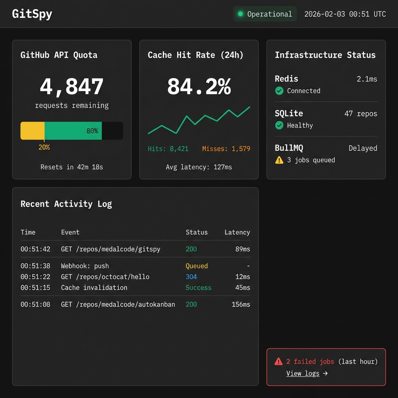The image size is (398, 398).
Task: Click the Success status for Cache invalidation
Action: [x=199, y=288]
